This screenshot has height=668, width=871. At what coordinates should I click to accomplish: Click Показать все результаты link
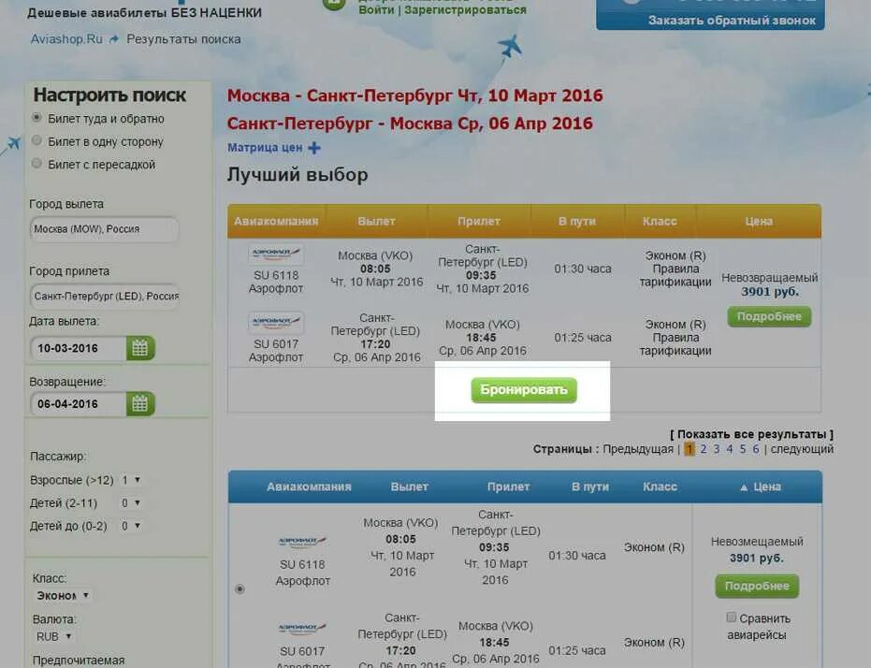point(751,434)
